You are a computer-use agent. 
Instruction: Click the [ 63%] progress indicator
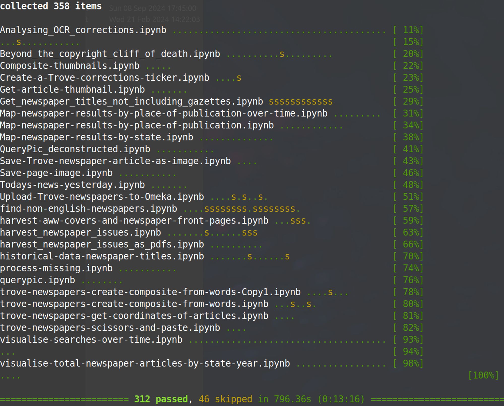[408, 233]
